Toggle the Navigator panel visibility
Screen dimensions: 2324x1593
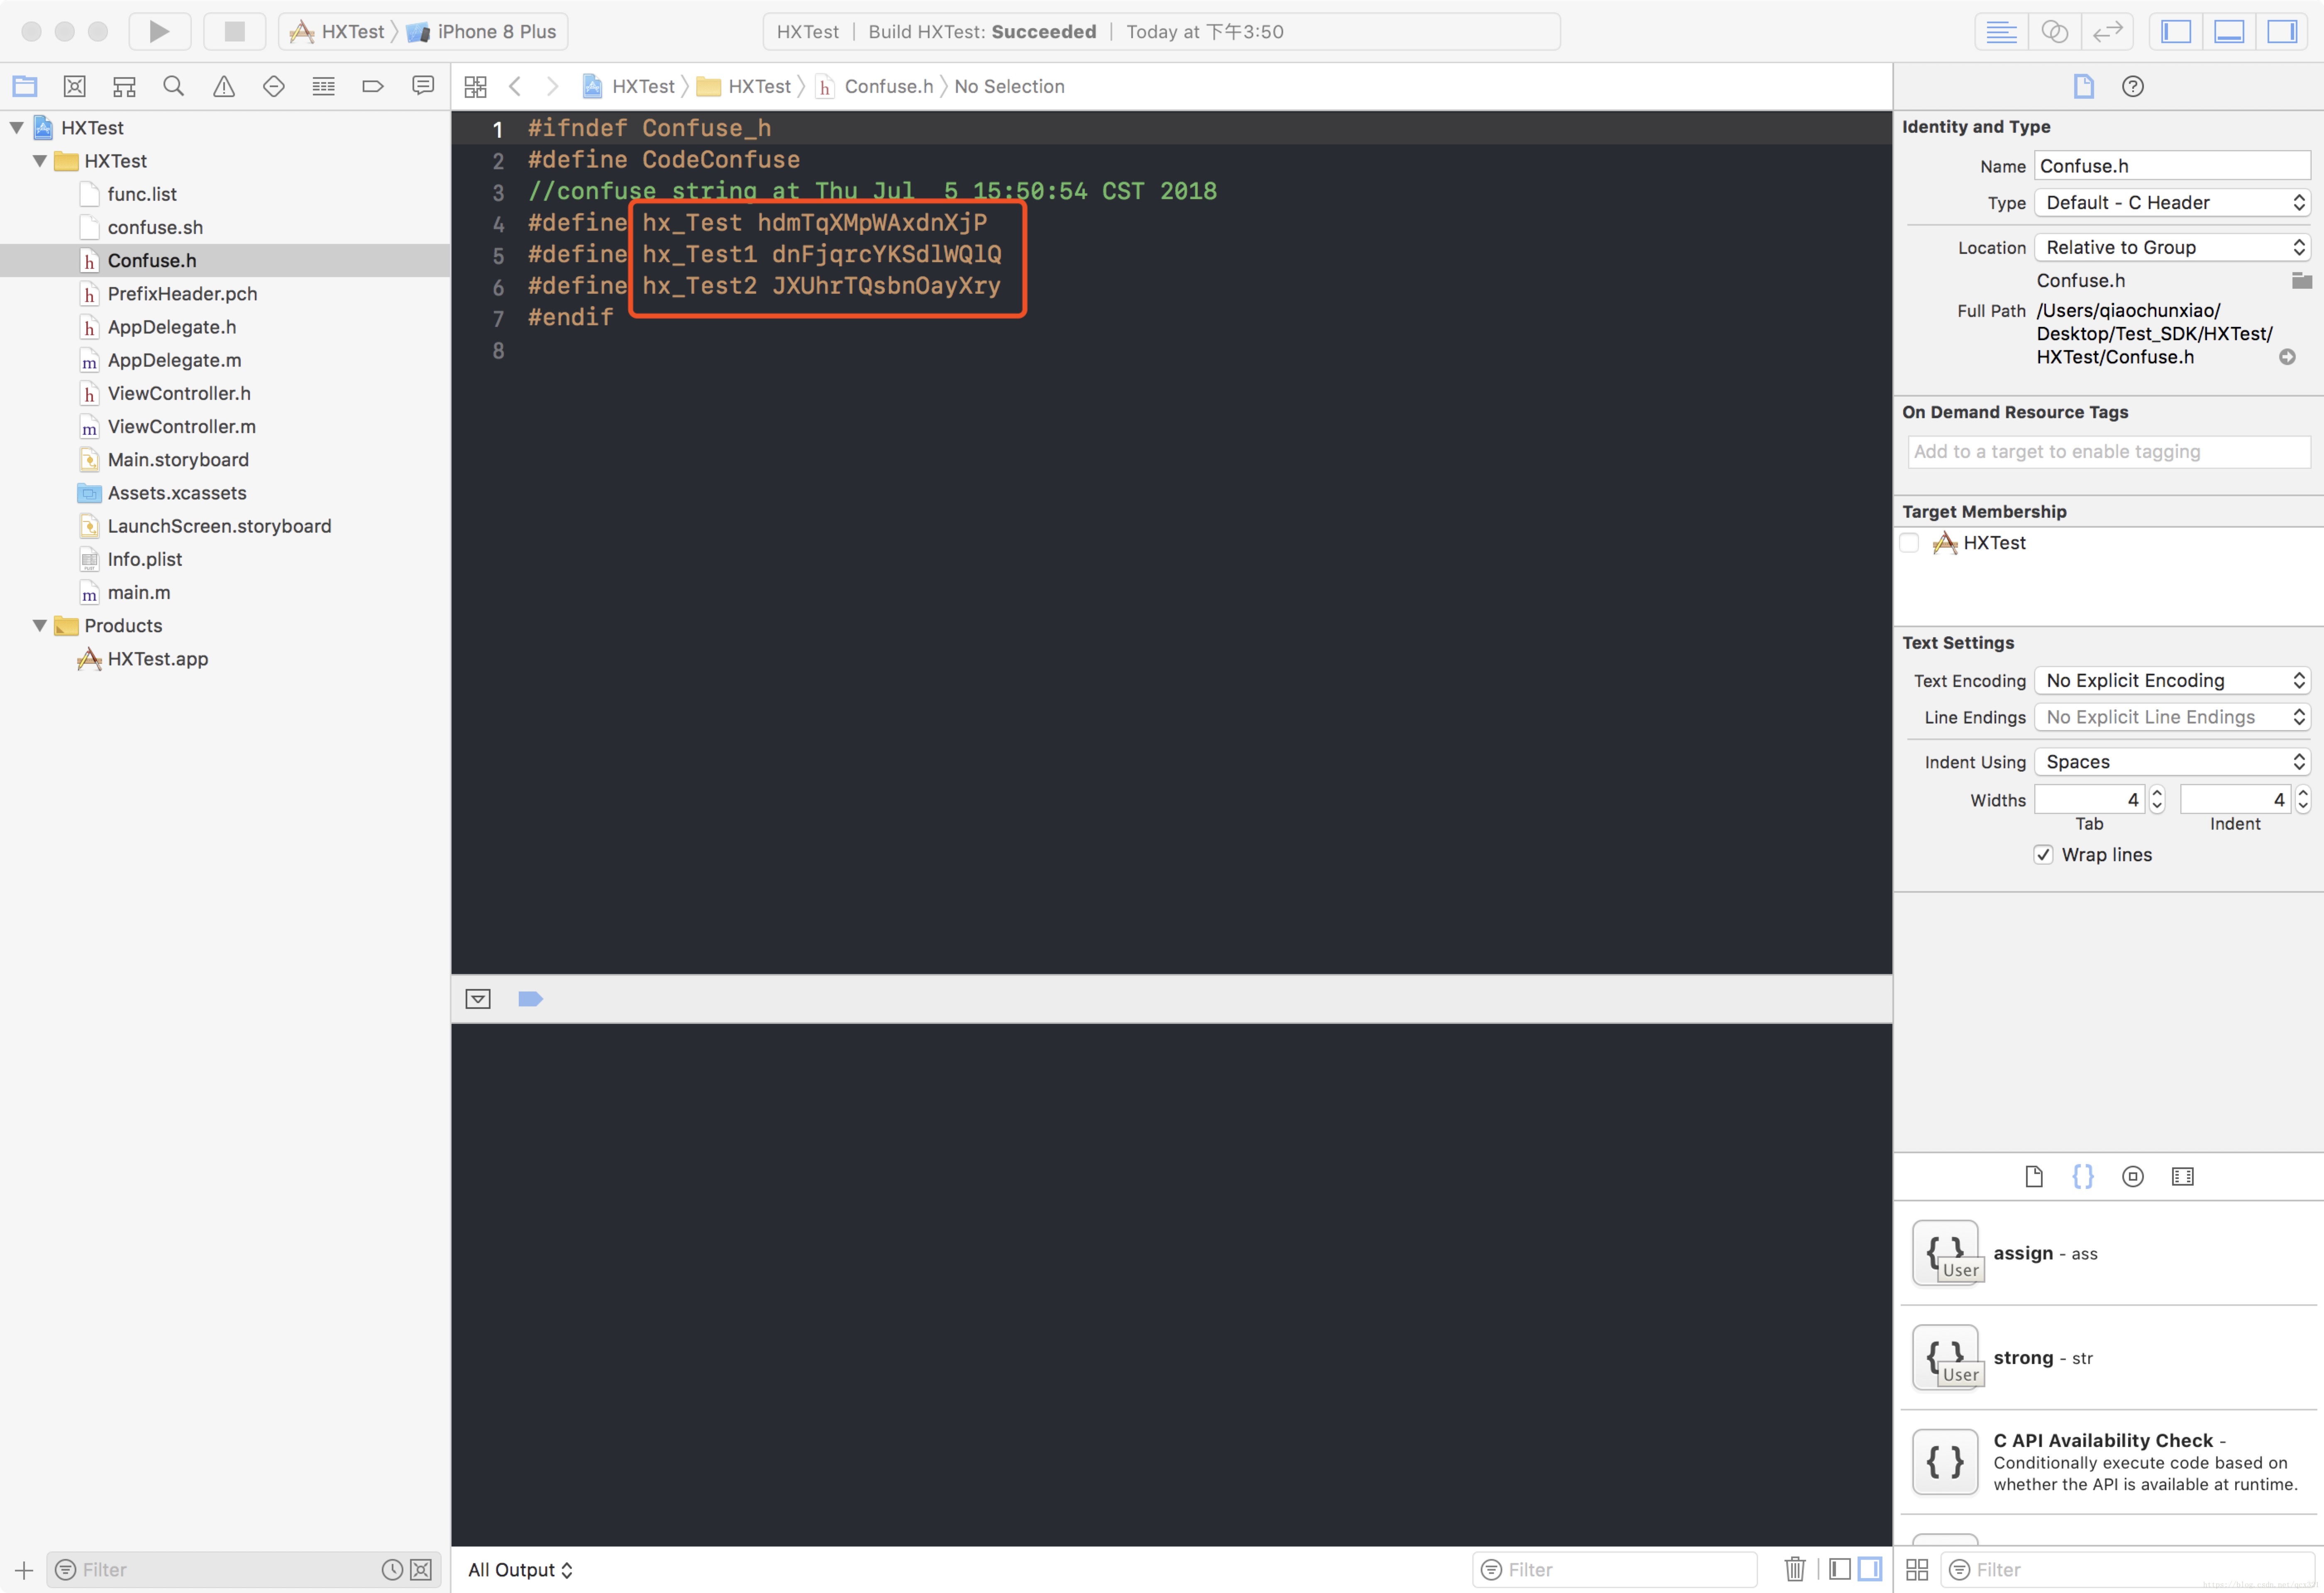point(2176,31)
